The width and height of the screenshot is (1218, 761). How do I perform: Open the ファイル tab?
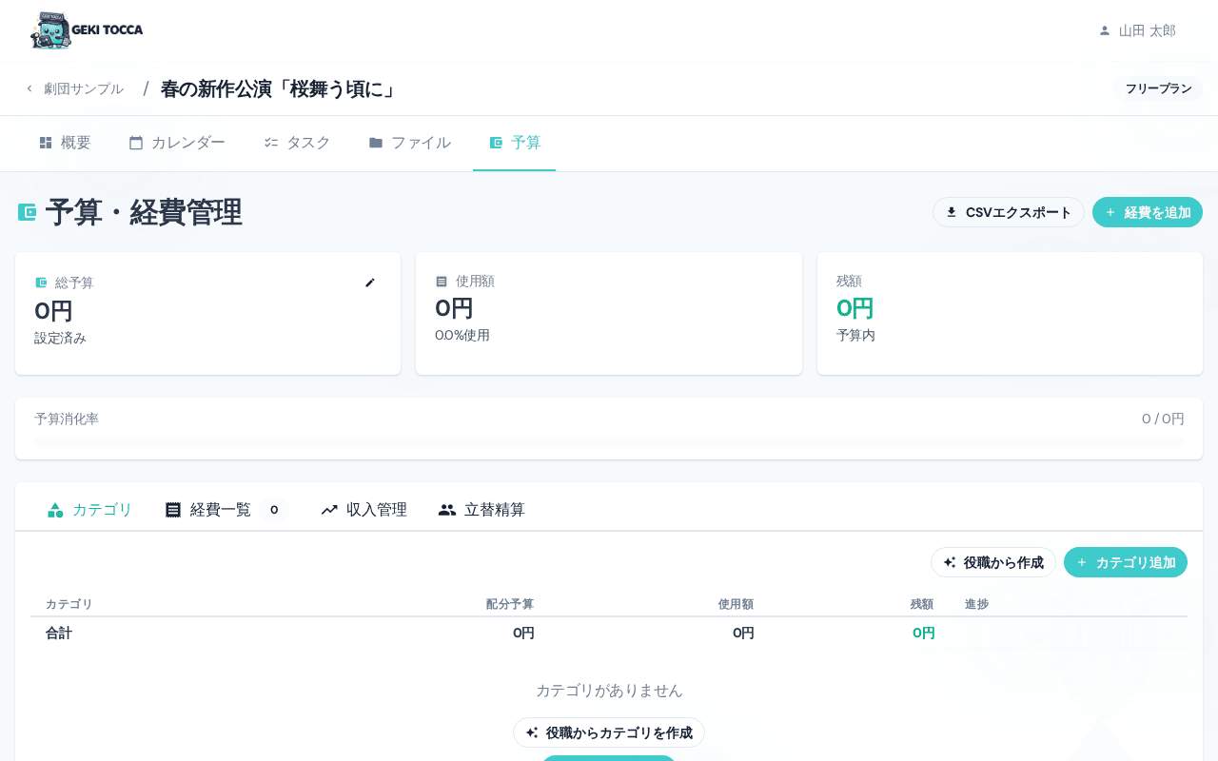pyautogui.click(x=409, y=142)
